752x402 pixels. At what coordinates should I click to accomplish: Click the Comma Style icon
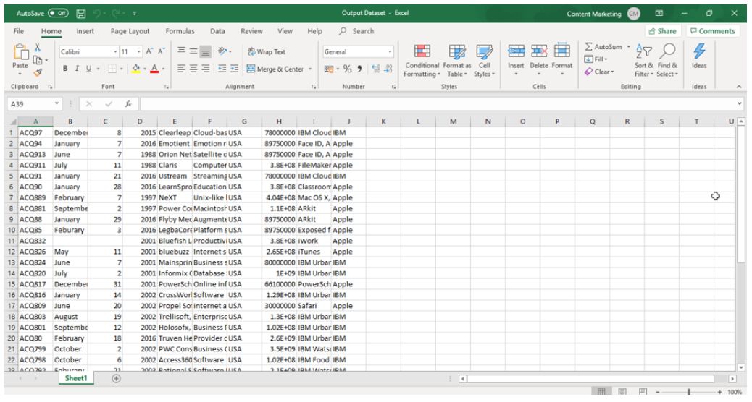point(359,69)
